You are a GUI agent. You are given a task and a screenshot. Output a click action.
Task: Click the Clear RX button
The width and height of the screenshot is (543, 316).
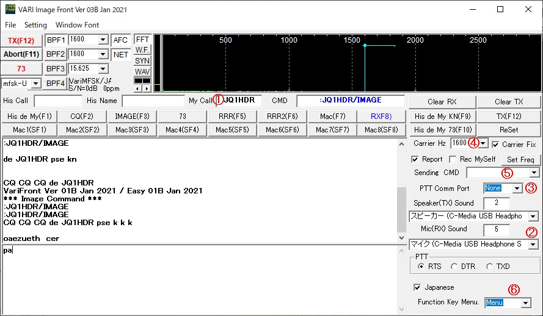(442, 101)
